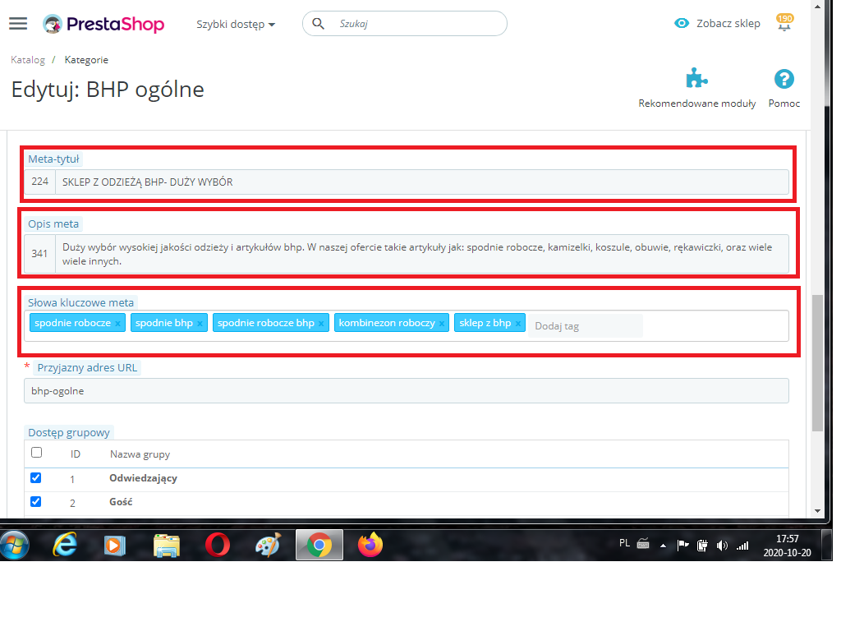Open the hamburger navigation menu
This screenshot has width=841, height=631.
(18, 24)
